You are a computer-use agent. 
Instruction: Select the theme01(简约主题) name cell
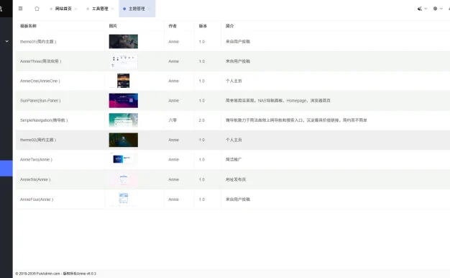coord(38,42)
